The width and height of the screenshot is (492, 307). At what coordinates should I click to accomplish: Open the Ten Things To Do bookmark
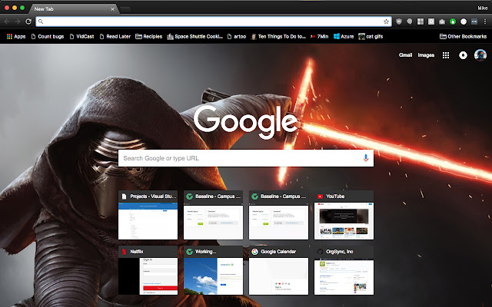coord(278,36)
